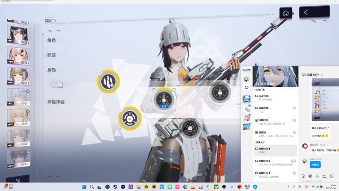The height and width of the screenshot is (191, 339).
Task: Collapse the 闲聊大厅 category group
Action: pos(259,142)
